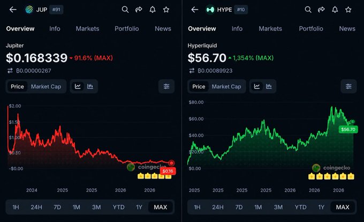The height and width of the screenshot is (222, 364).
Task: Select 7D range on Hyperliquid chart
Action: click(x=239, y=207)
